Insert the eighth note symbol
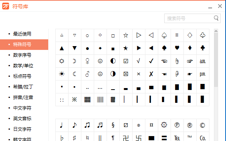Image resolution: width=226 pixels, height=141 pixels. click(x=75, y=125)
